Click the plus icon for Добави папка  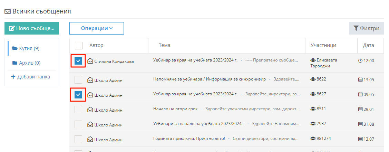pyautogui.click(x=13, y=77)
